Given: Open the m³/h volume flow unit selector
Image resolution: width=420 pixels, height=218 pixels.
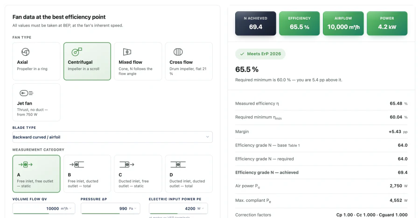Looking at the screenshot, I should 66,208.
